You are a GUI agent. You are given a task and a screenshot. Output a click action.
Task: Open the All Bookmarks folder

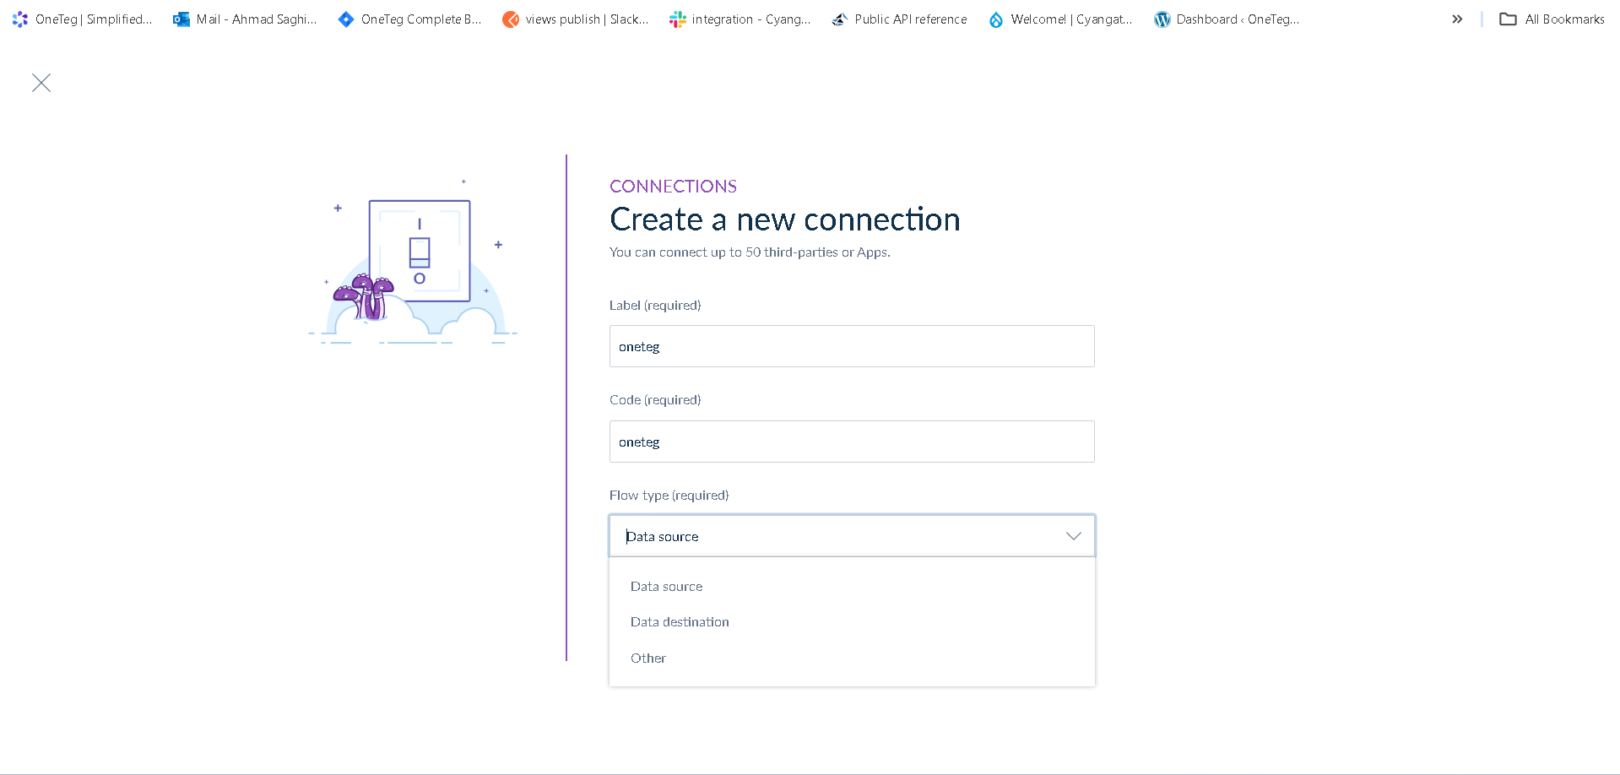pos(1552,19)
